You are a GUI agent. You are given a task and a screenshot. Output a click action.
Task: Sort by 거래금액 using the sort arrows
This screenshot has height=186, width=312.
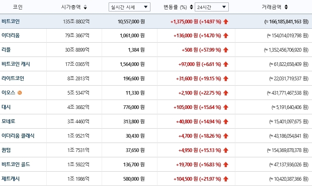tap(286, 7)
